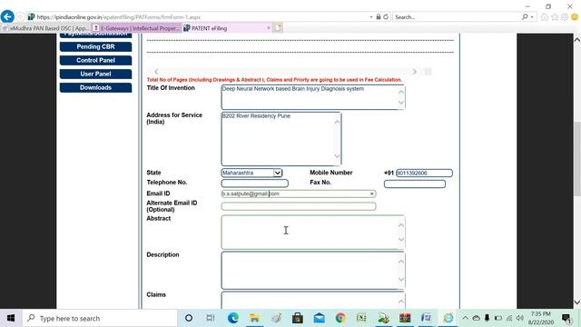Open WinRAR from the taskbar
The height and width of the screenshot is (327, 581).
click(x=405, y=318)
